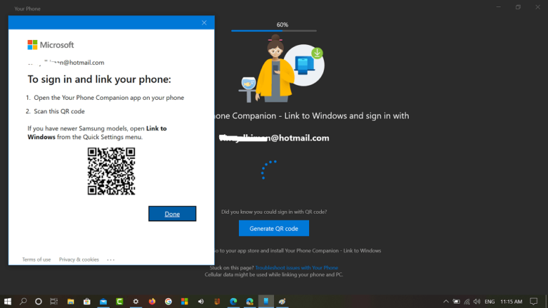
Task: Launch Firefox from the taskbar
Action: [x=152, y=302]
